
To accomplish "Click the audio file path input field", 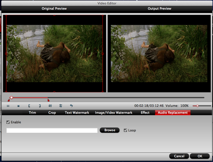I will click(x=52, y=130).
